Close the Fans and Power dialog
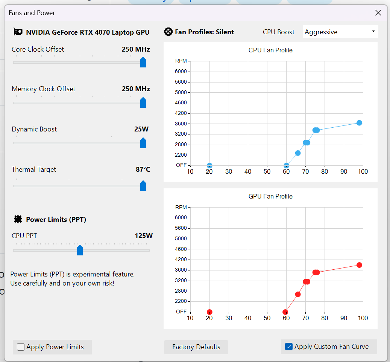The width and height of the screenshot is (390, 362). point(378,12)
